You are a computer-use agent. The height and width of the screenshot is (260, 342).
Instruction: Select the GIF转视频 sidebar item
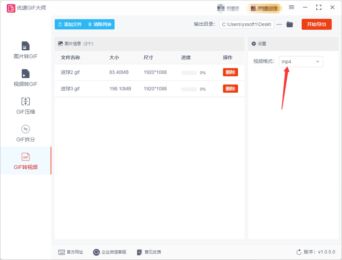[x=26, y=161]
